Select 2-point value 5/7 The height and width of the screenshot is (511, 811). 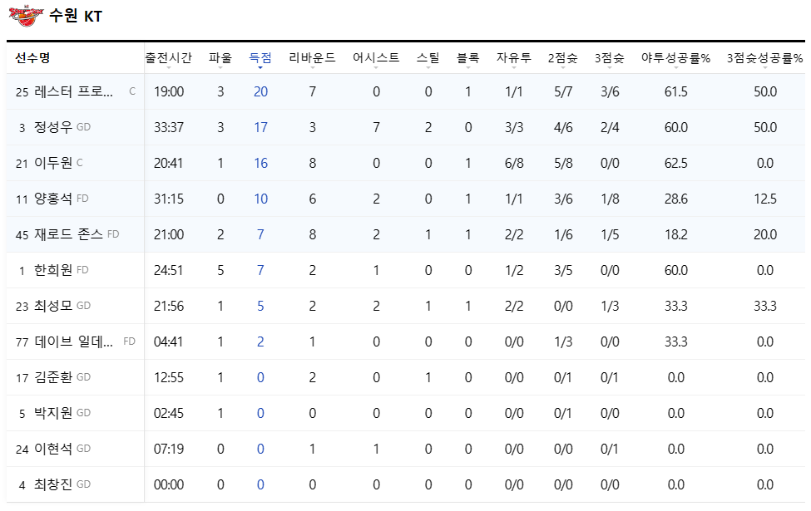(x=563, y=91)
